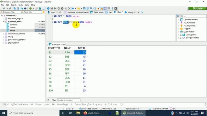The height and width of the screenshot is (116, 207).
Task: Click the Database filter input
Action: pos(11,12)
